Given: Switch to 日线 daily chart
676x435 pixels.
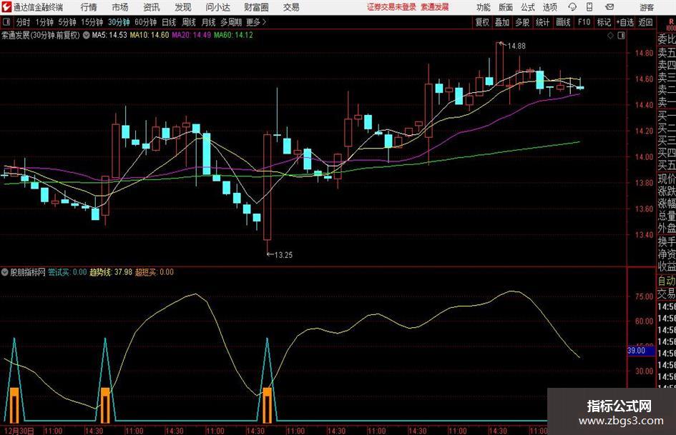Looking at the screenshot, I should 169,22.
